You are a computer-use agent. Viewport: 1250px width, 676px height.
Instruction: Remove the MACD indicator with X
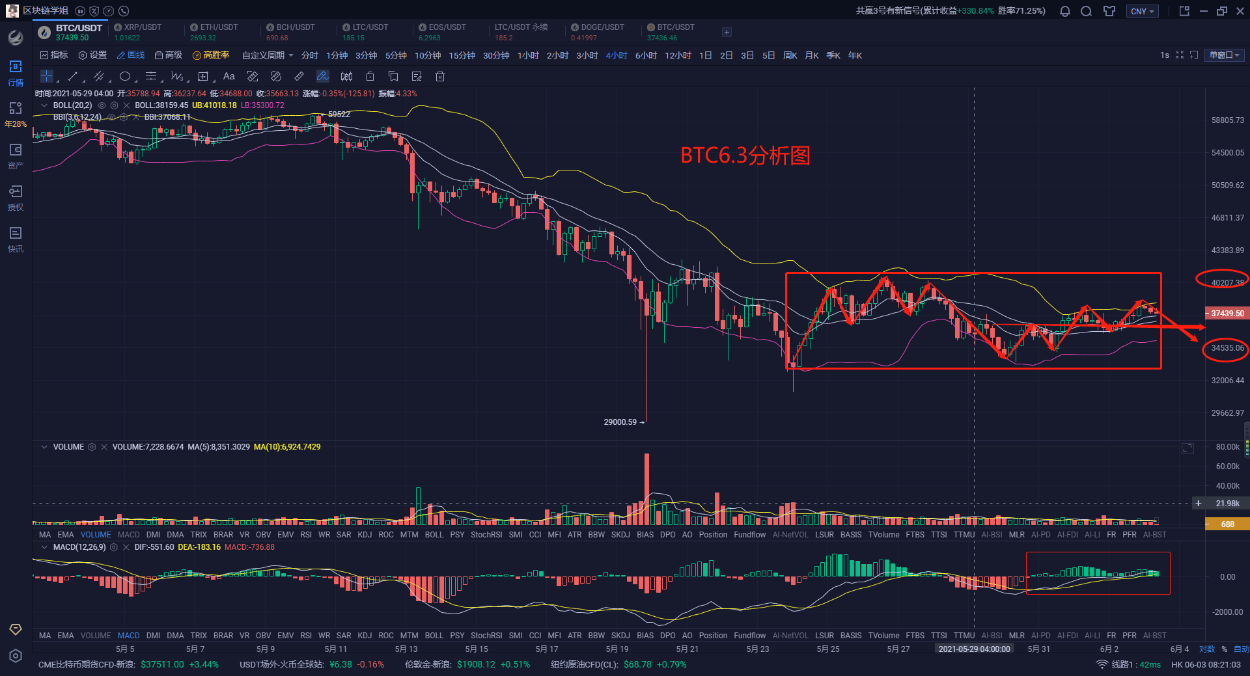click(x=126, y=547)
